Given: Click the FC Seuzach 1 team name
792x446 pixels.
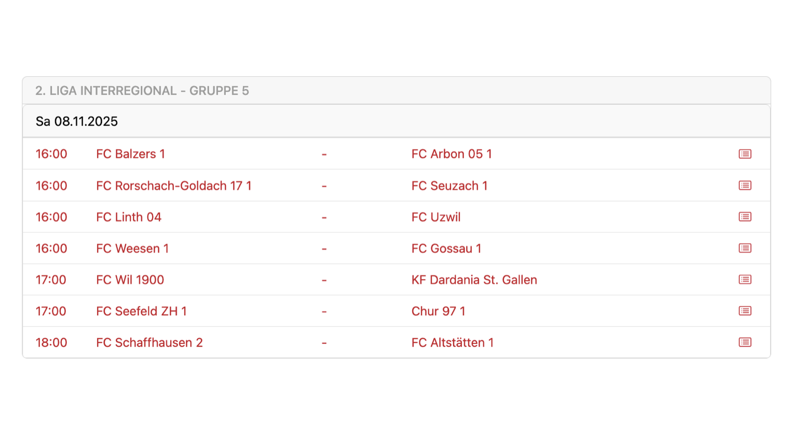Looking at the screenshot, I should tap(449, 186).
